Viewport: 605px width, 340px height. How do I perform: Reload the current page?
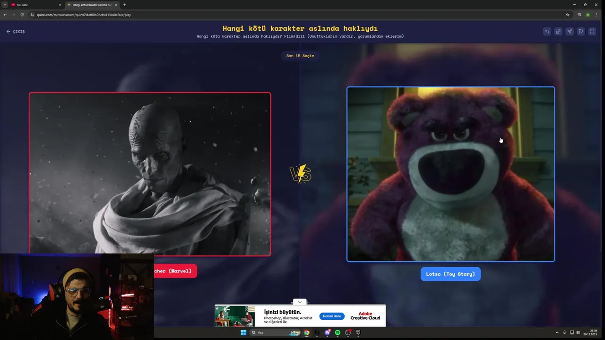point(22,15)
